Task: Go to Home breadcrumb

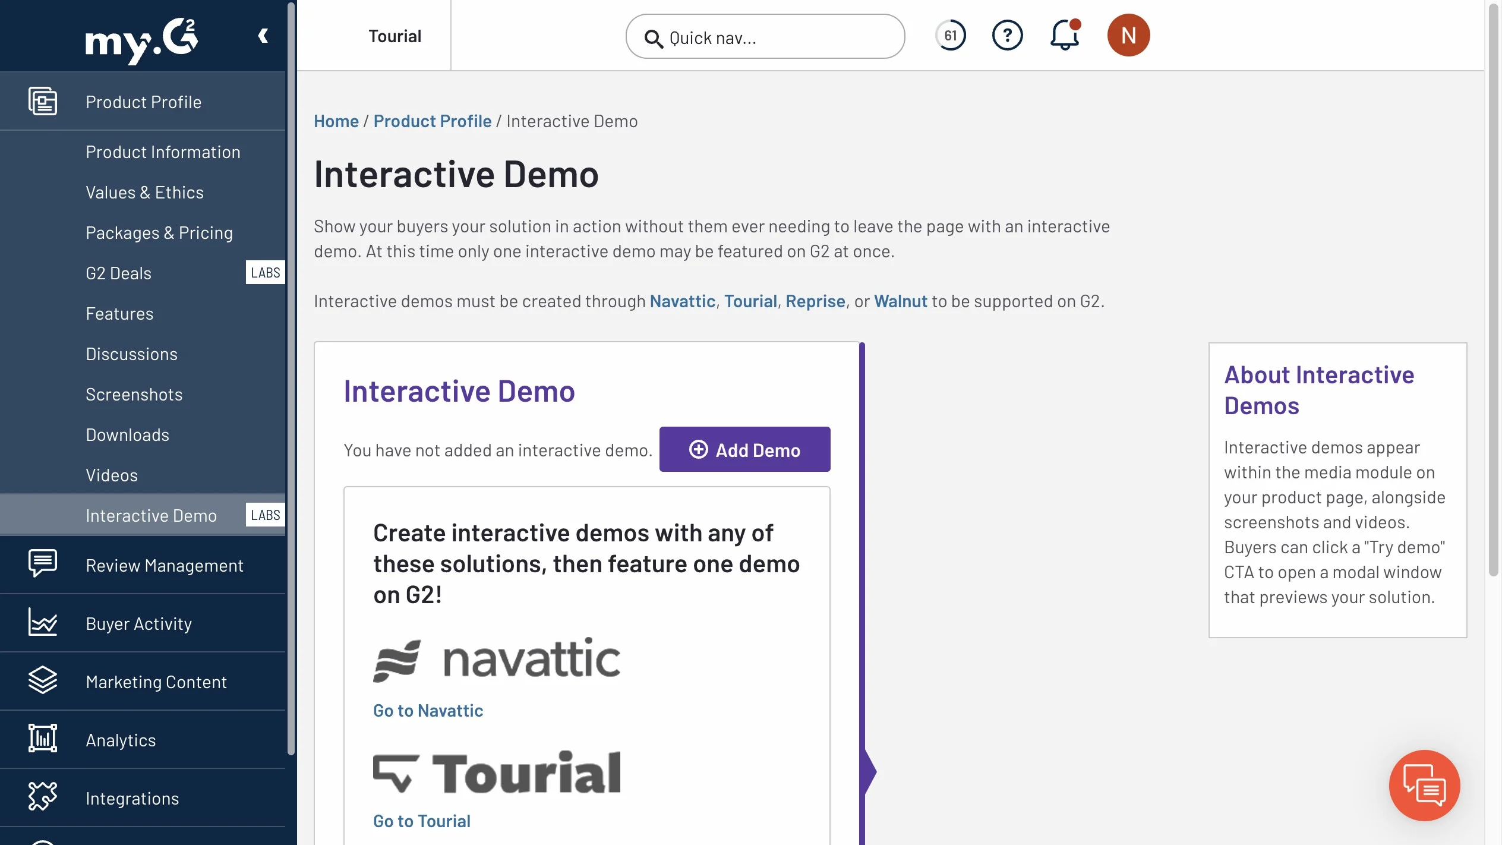Action: [x=336, y=121]
